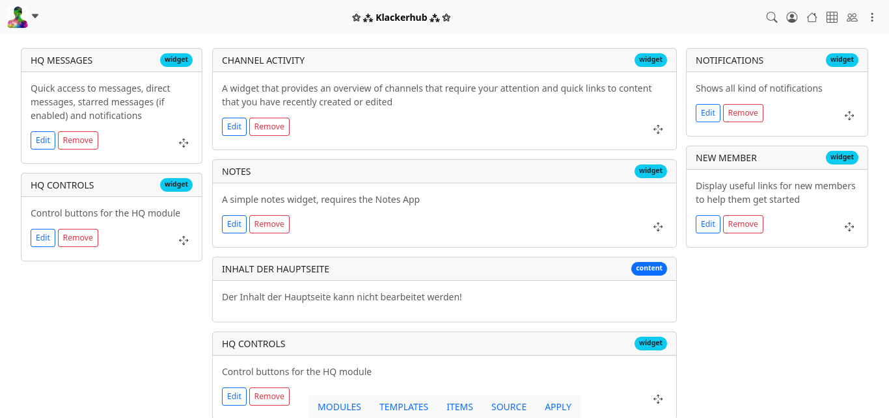Image resolution: width=889 pixels, height=418 pixels.
Task: Open the Modules tab
Action: coord(339,407)
